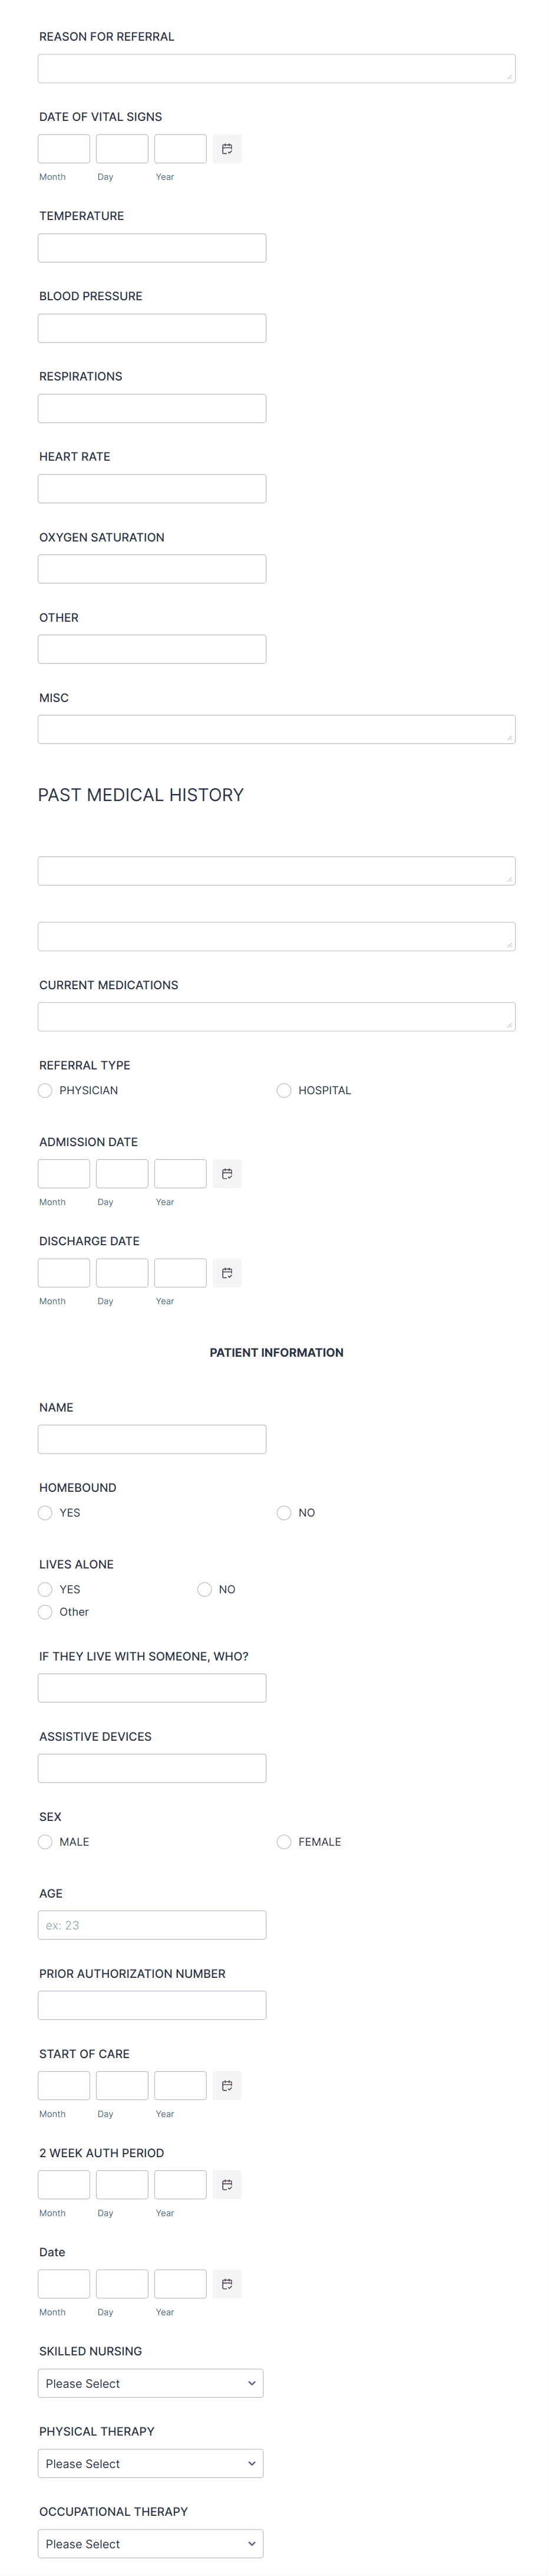Viewport: 548px width, 2576px height.
Task: Choose No for Lives Alone
Action: [204, 1589]
